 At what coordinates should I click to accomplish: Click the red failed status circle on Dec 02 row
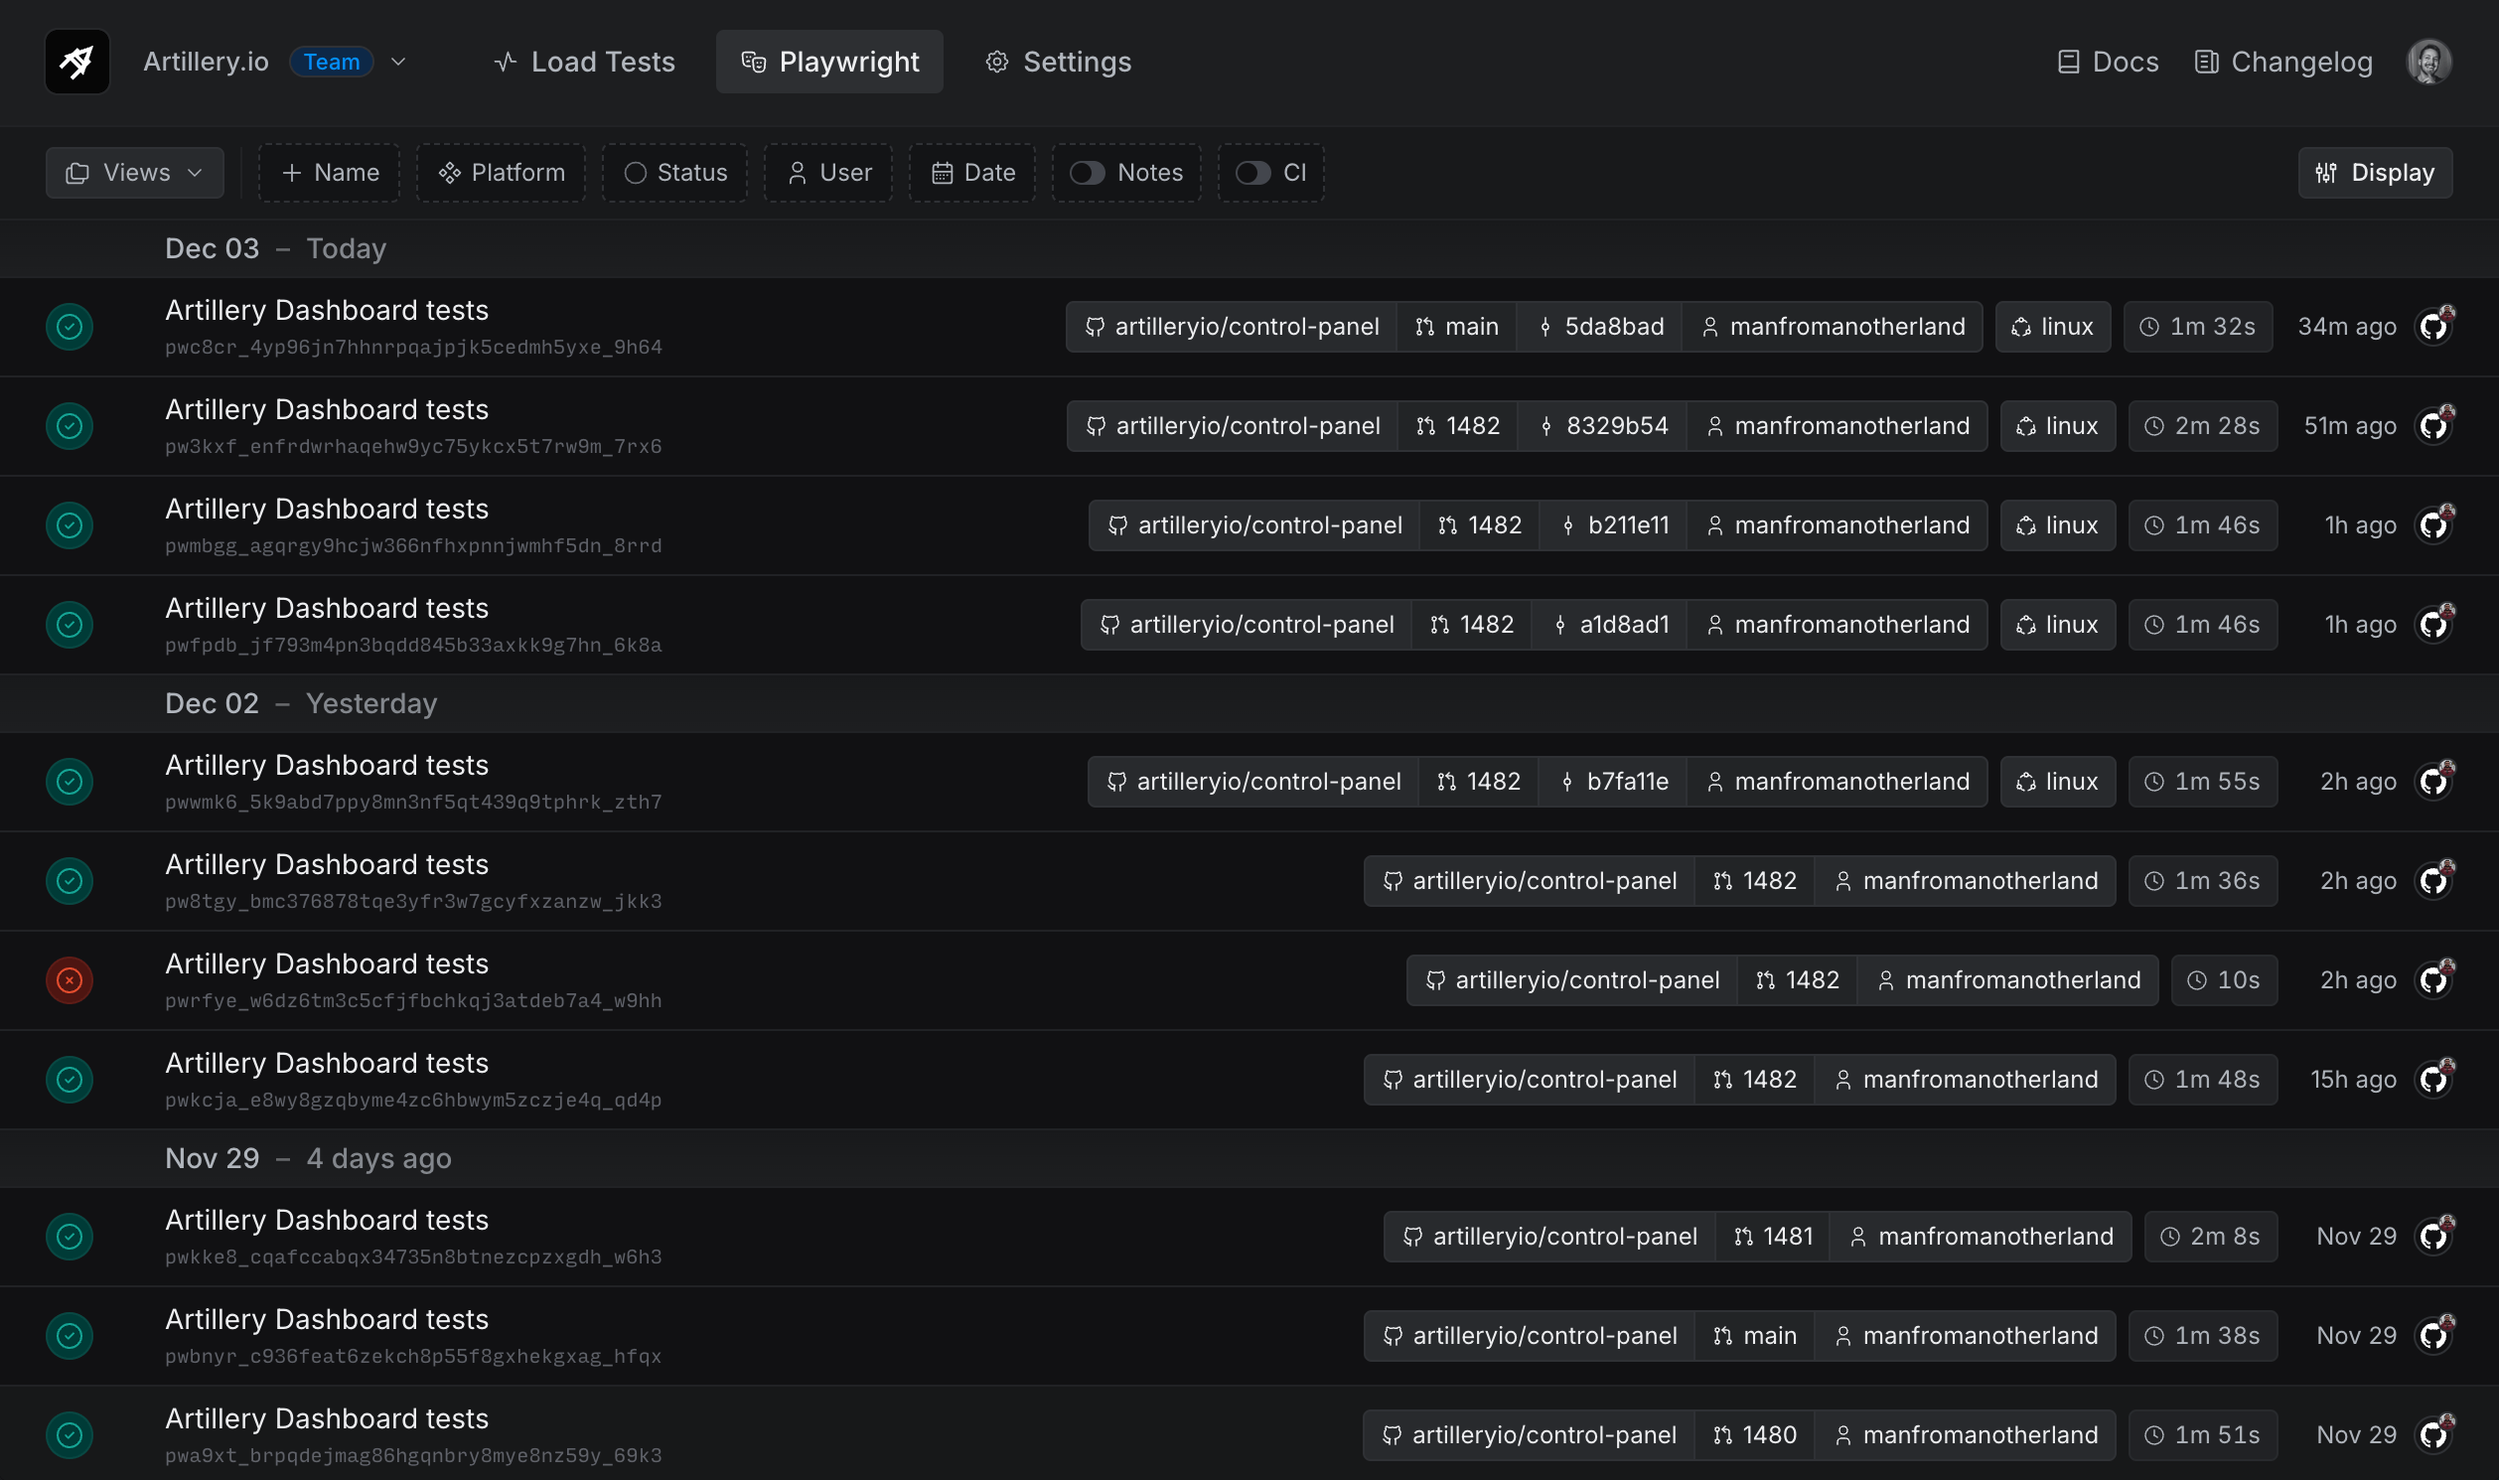[x=71, y=979]
